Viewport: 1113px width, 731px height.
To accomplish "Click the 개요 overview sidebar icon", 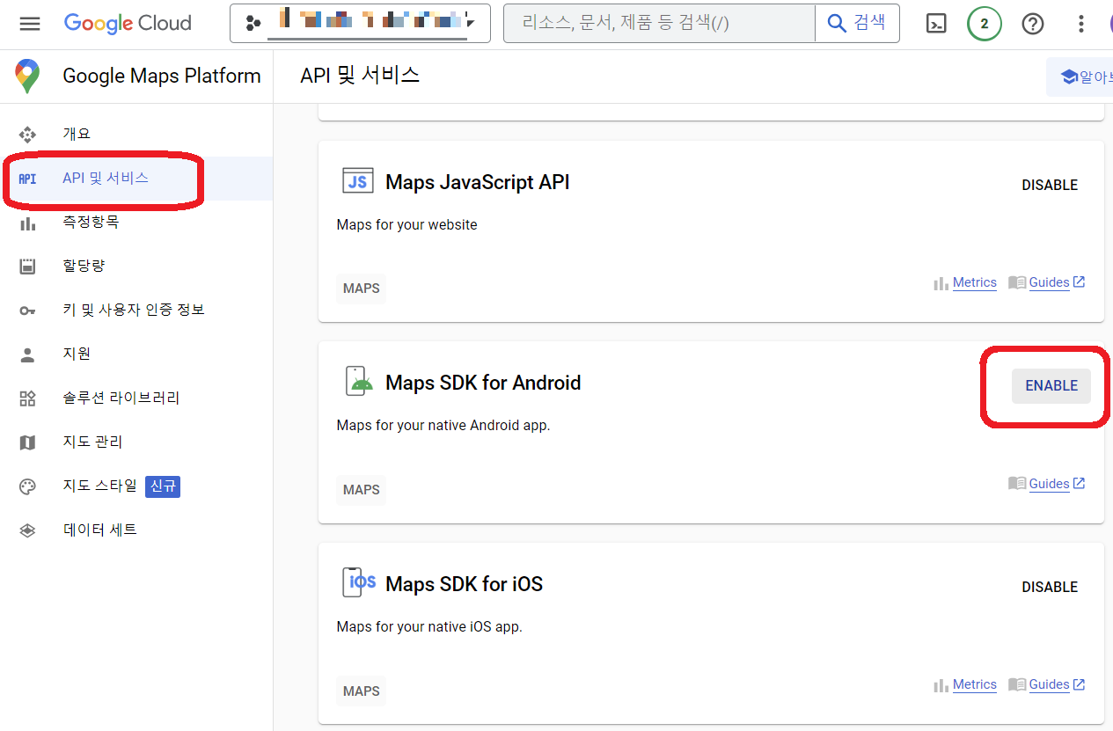I will click(x=27, y=135).
